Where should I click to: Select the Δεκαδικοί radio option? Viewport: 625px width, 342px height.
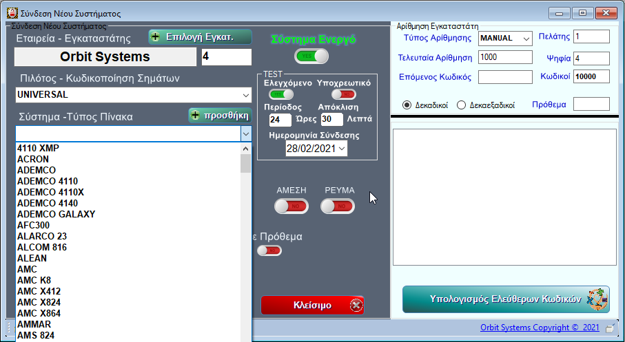(x=407, y=105)
